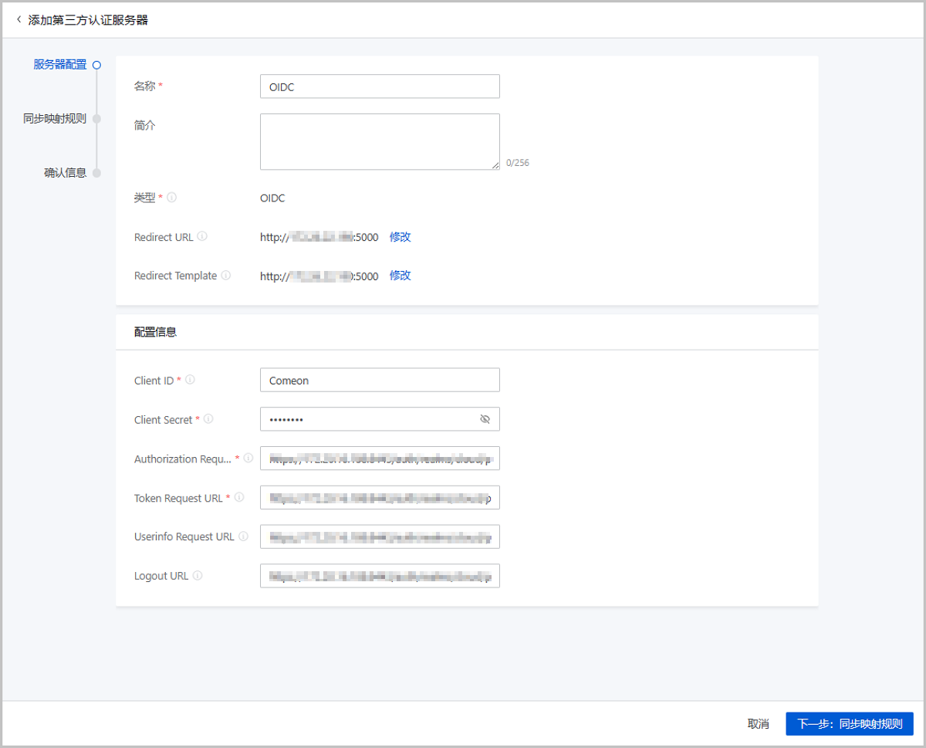The image size is (926, 748).
Task: Click the back arrow beside 添加第三方认证服务器
Action: click(x=19, y=19)
